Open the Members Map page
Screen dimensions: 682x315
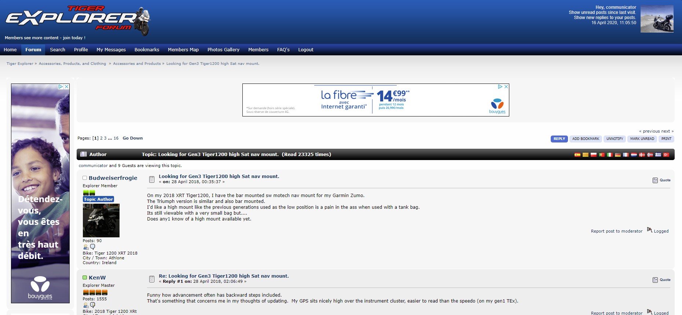(183, 50)
